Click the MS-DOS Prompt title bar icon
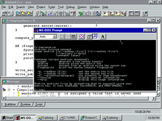162x121 pixels. tap(36, 30)
